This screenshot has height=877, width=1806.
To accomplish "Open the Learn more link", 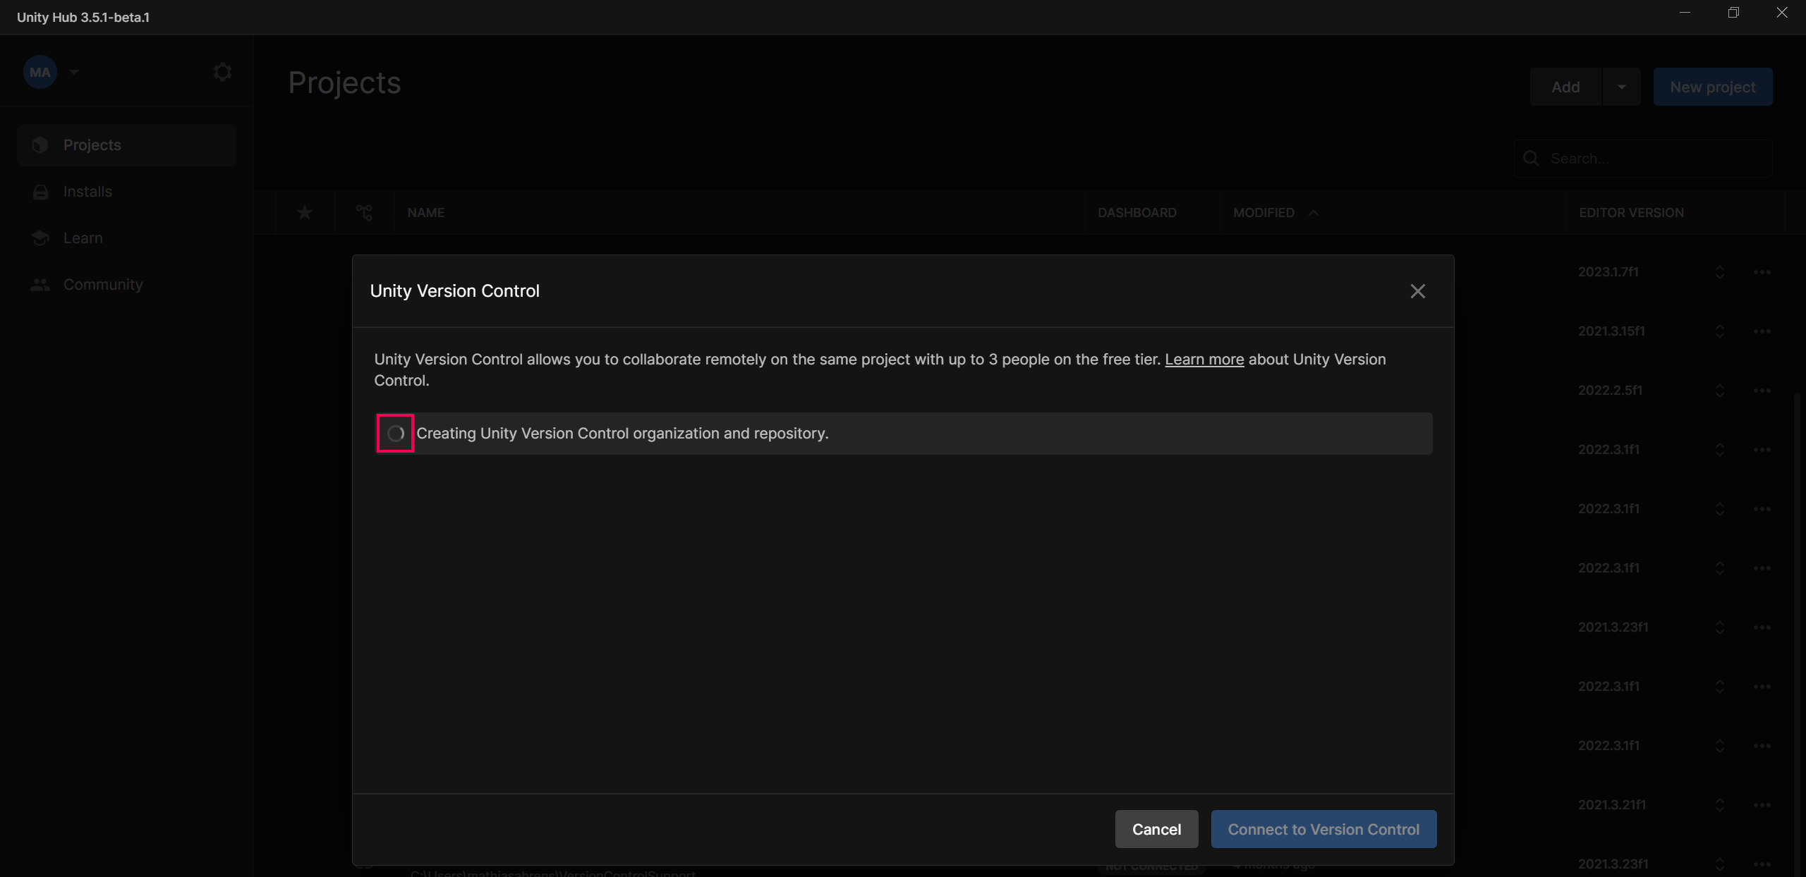I will [x=1204, y=359].
